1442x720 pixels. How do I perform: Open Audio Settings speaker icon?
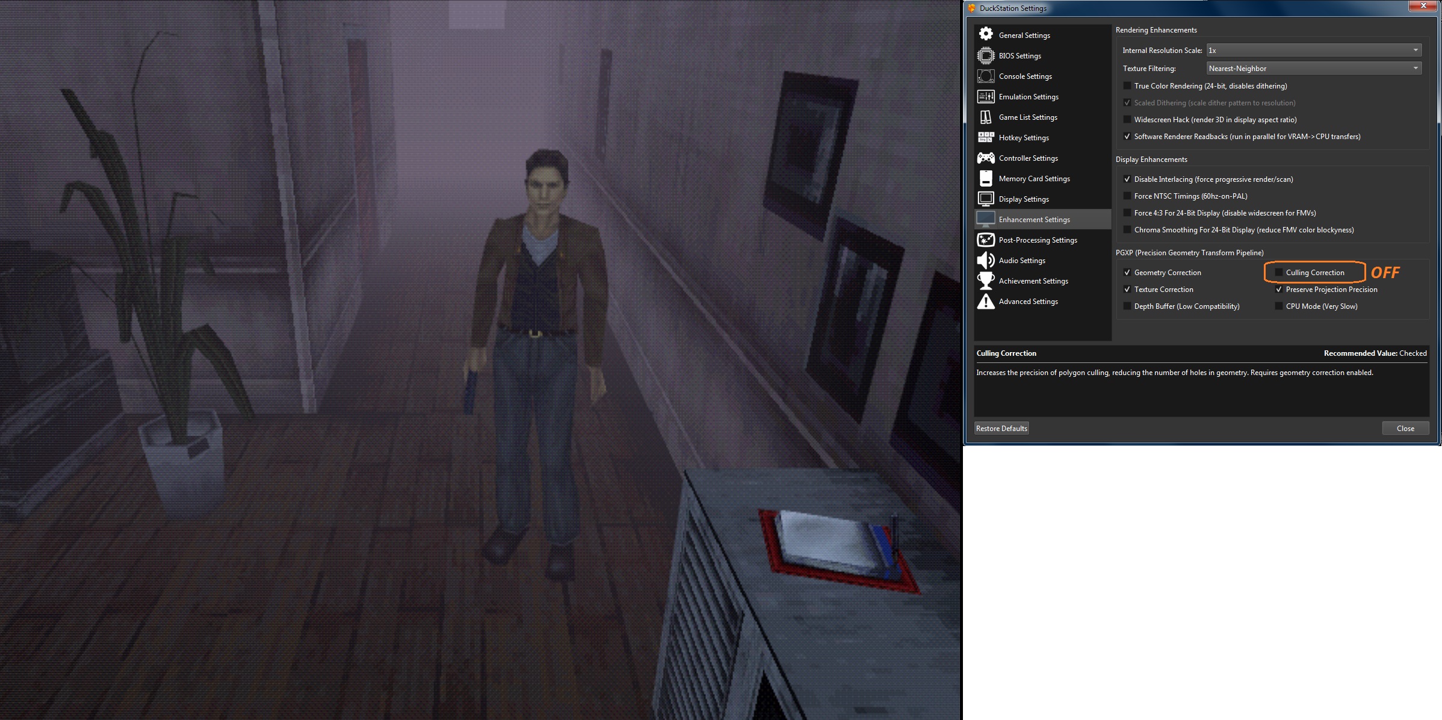coord(986,260)
